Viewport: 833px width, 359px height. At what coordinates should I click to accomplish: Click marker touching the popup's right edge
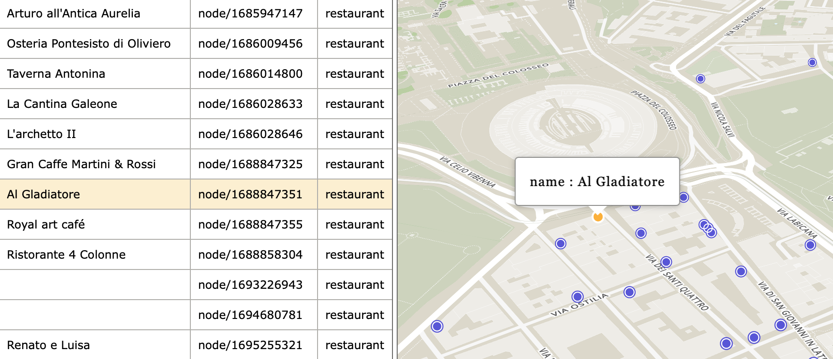click(x=684, y=197)
